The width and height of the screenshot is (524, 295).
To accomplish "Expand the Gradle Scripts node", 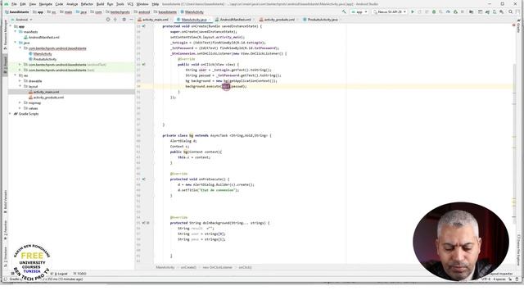I will (10, 114).
